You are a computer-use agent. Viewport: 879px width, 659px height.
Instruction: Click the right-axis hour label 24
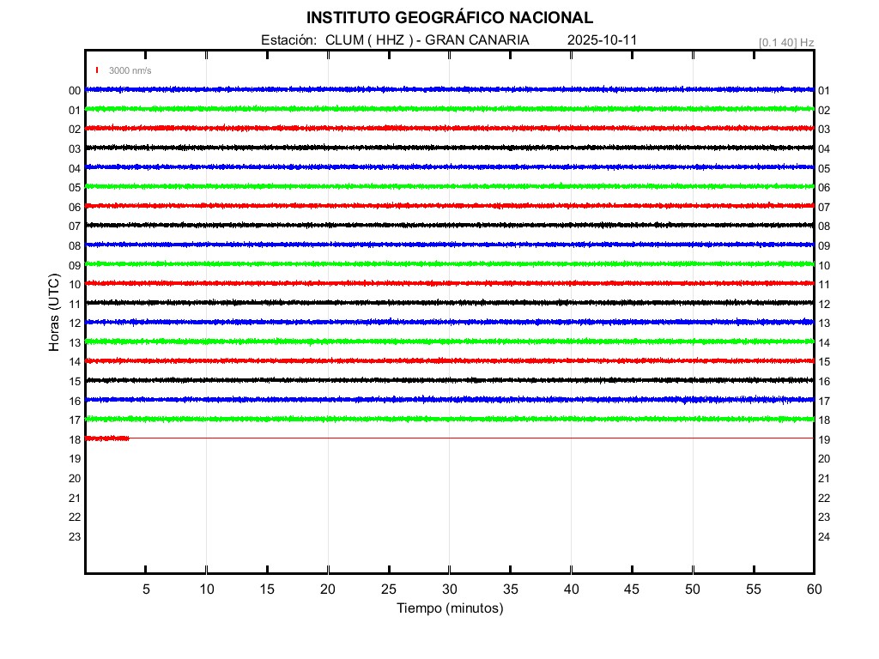(x=824, y=537)
